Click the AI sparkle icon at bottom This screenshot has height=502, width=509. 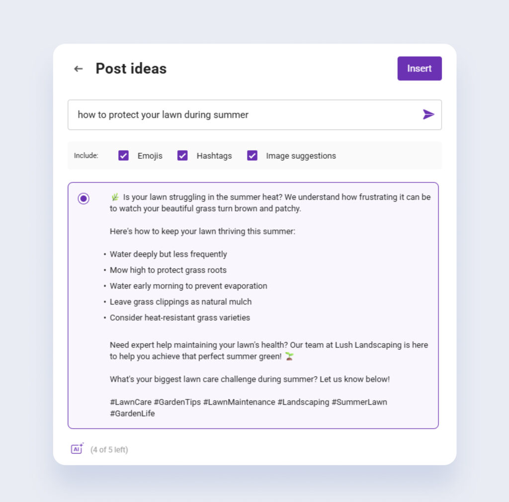click(x=77, y=449)
